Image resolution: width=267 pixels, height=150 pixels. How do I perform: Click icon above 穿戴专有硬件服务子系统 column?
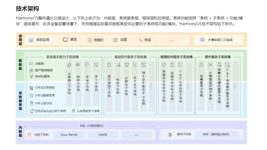click(x=219, y=65)
